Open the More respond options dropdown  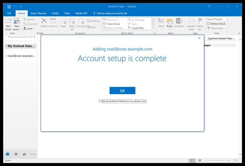[92, 27]
